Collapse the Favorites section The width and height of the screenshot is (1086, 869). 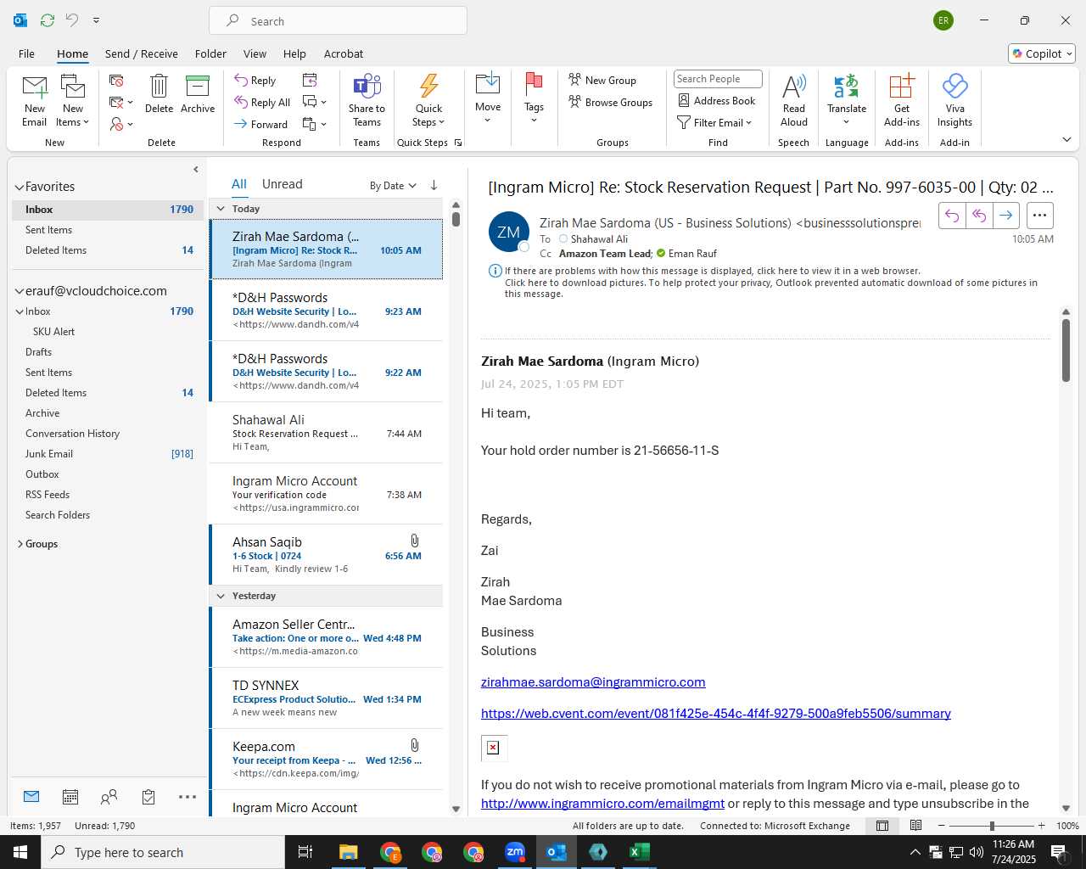pyautogui.click(x=19, y=187)
